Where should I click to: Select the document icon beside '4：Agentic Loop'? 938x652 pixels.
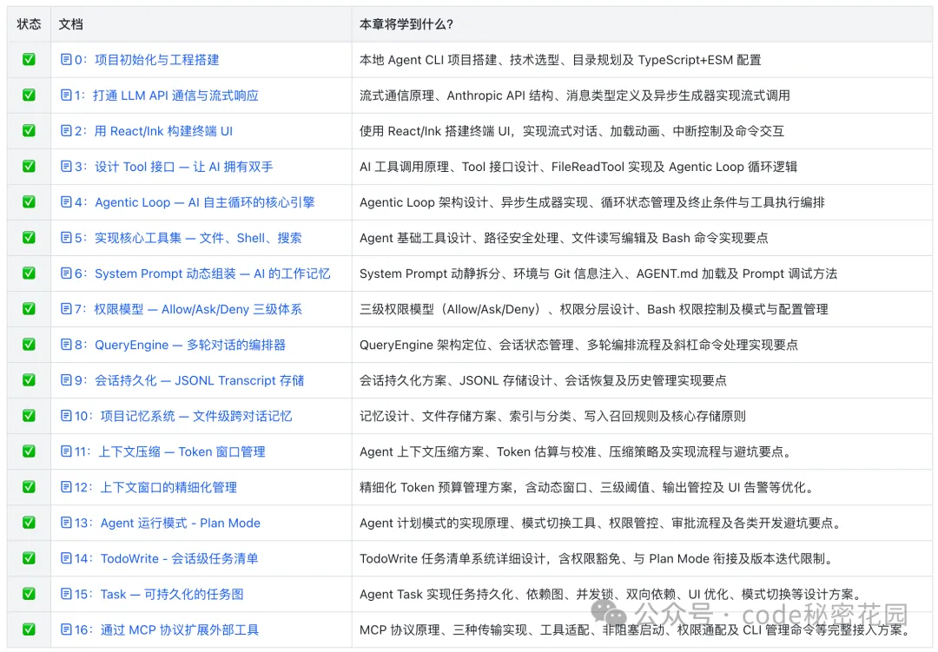[x=66, y=202]
